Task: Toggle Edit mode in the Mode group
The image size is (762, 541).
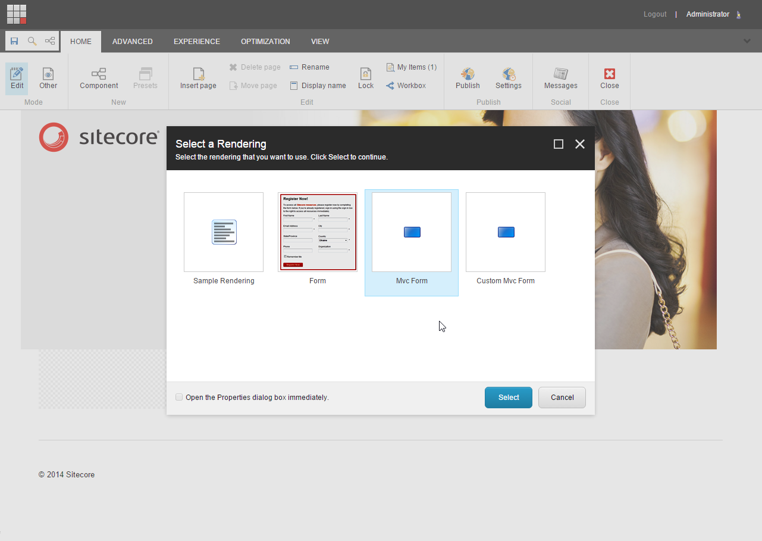Action: (16, 78)
